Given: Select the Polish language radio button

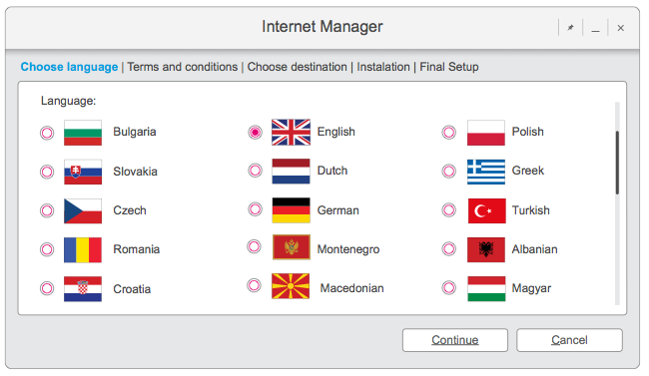Looking at the screenshot, I should (x=448, y=133).
